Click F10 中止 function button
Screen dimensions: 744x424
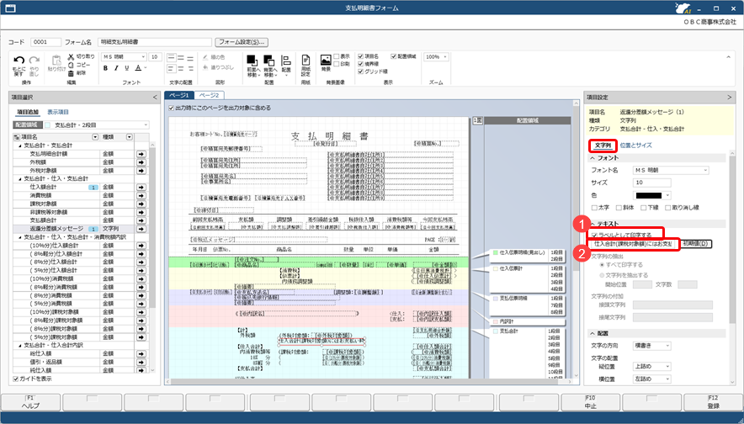(590, 402)
